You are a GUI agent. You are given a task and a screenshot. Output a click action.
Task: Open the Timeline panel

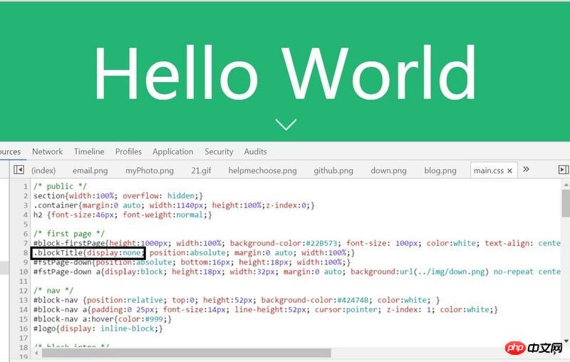89,152
